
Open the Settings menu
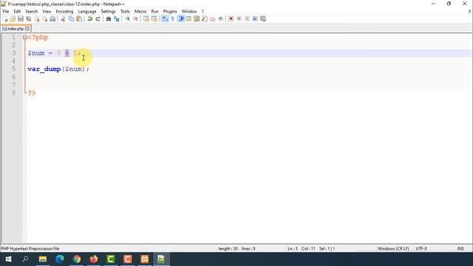(x=108, y=12)
